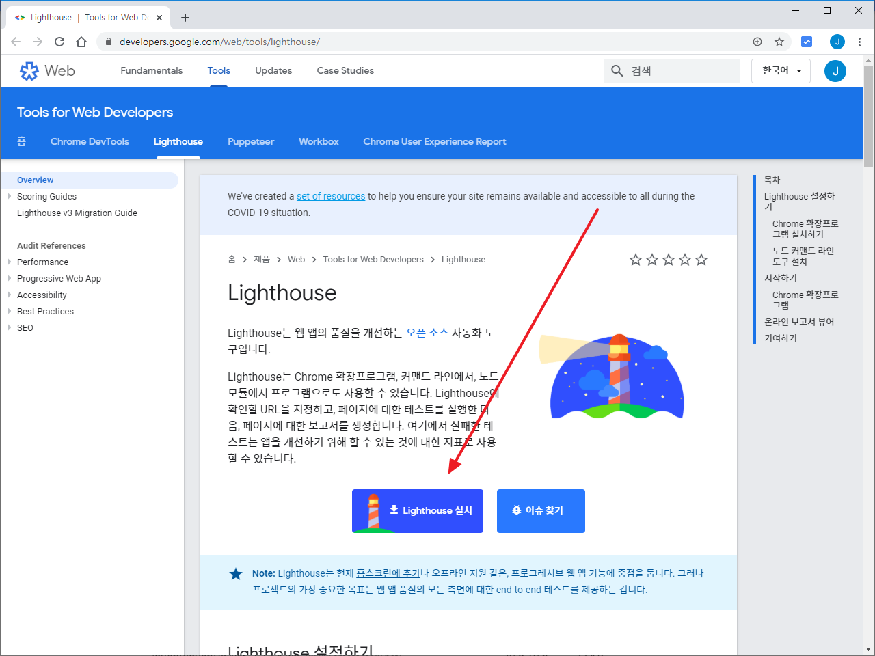The image size is (875, 656).
Task: Expand the Scoring Guides tree item
Action: tap(10, 197)
